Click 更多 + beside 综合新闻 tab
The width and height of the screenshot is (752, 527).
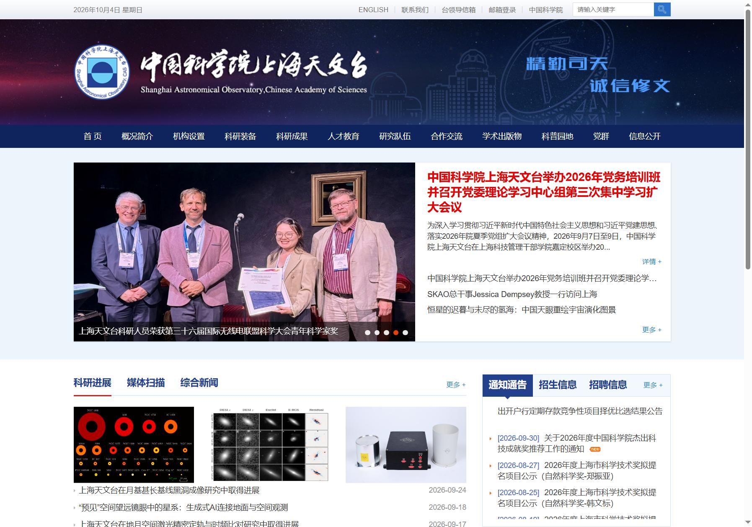tap(456, 385)
